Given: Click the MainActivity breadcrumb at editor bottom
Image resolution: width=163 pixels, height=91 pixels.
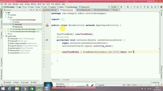Looking at the screenshot, I should pos(56,80).
